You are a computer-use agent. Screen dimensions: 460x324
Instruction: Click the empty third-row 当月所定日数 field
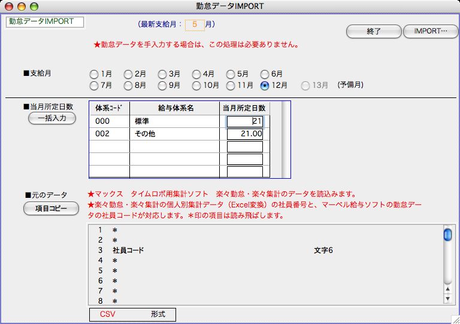(245, 146)
